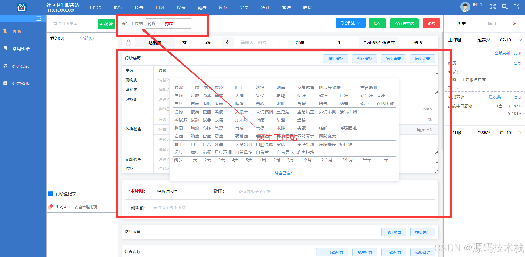525x257 pixels.
Task: Open the 工作台 top menu
Action: [95, 8]
